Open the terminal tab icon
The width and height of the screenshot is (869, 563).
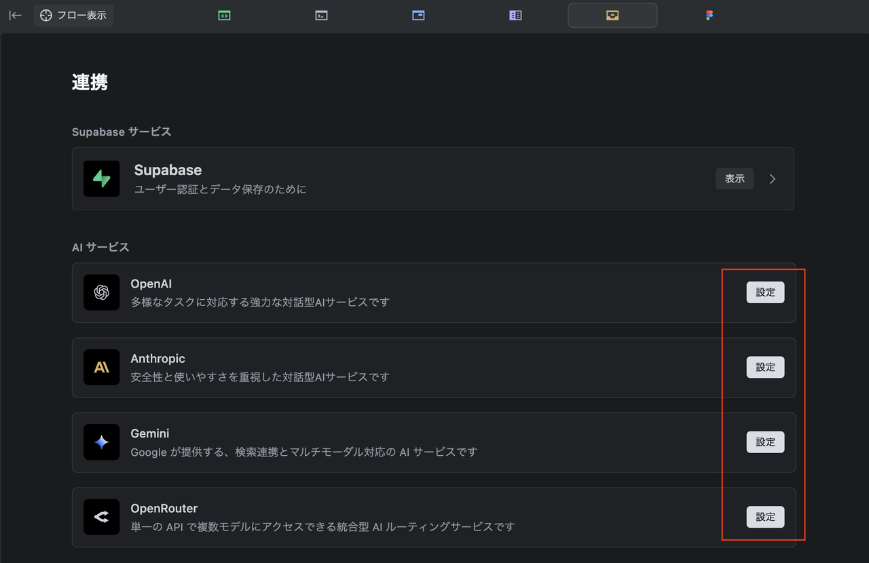pos(322,15)
